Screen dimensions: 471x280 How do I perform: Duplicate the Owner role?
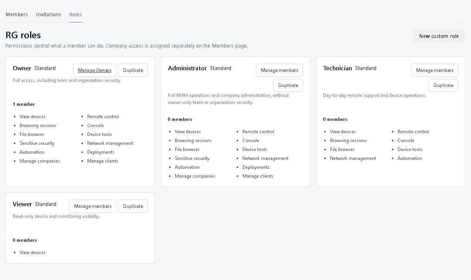point(133,70)
